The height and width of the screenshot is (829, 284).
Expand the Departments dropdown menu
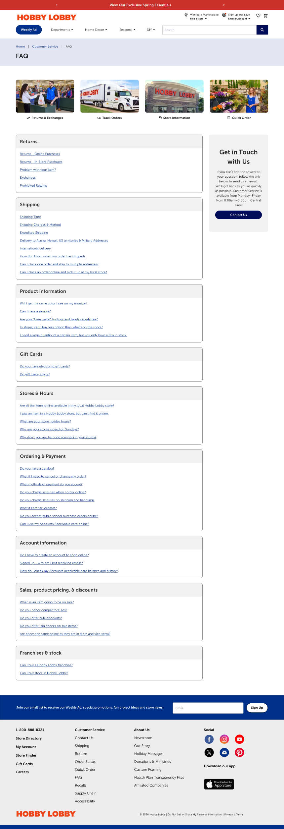62,30
